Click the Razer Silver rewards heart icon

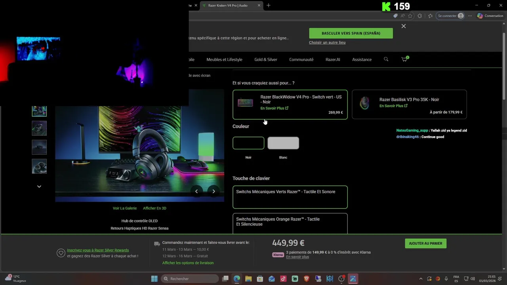[61, 253]
